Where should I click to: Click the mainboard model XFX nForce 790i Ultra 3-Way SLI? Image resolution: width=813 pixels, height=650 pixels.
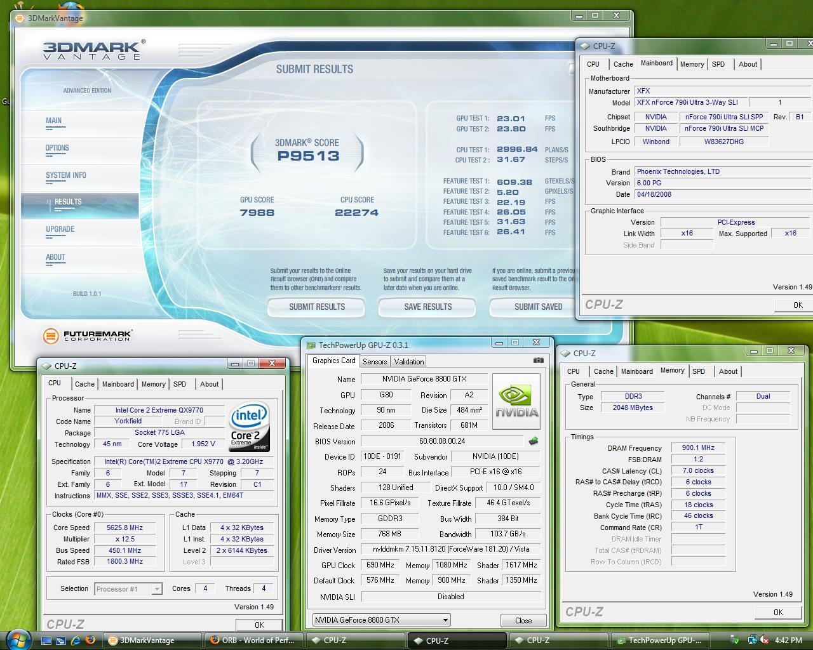pos(690,102)
